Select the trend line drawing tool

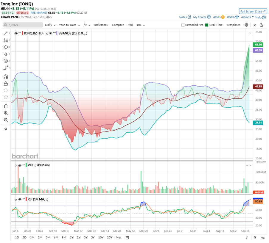[6, 33]
